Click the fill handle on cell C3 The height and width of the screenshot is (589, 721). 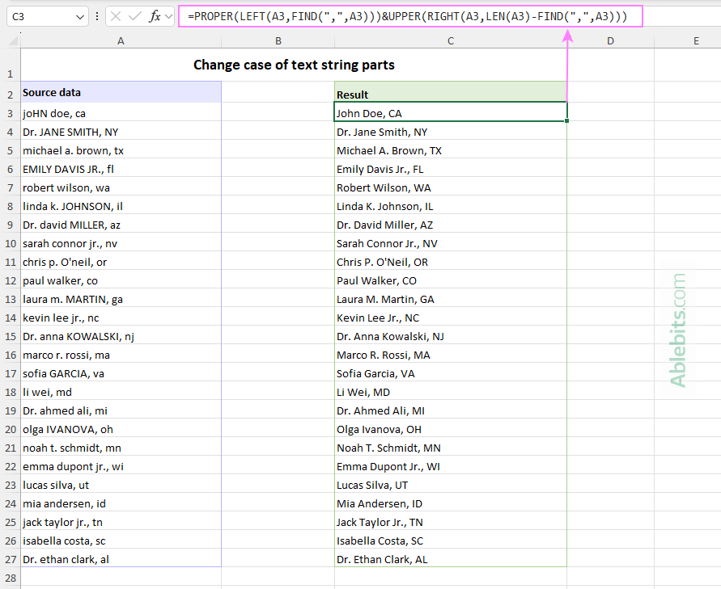tap(566, 120)
